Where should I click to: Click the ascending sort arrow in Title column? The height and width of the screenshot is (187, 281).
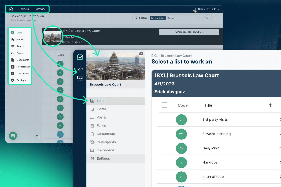pos(270,105)
